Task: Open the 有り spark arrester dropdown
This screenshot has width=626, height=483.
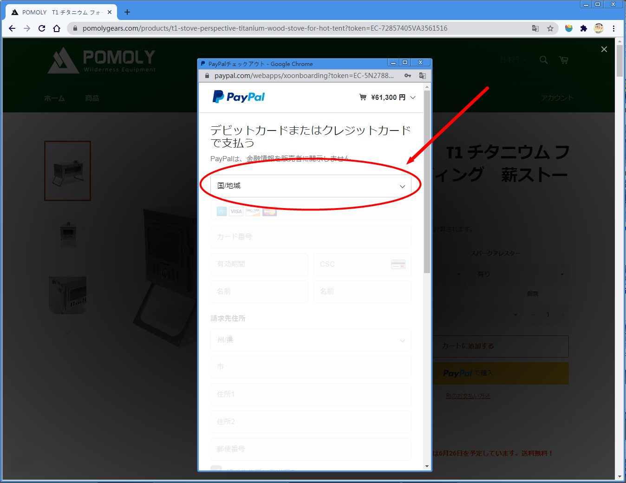Action: pyautogui.click(x=521, y=274)
